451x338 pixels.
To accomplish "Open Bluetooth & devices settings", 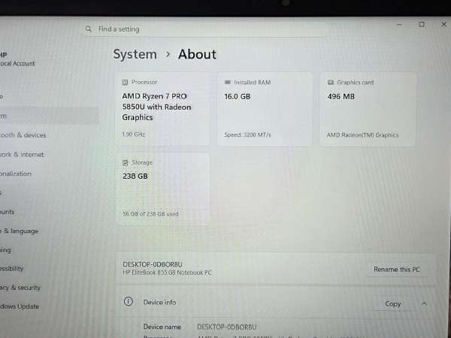I will [x=23, y=135].
